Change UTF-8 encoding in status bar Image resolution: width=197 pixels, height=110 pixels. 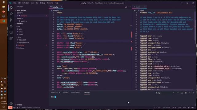tap(174, 108)
